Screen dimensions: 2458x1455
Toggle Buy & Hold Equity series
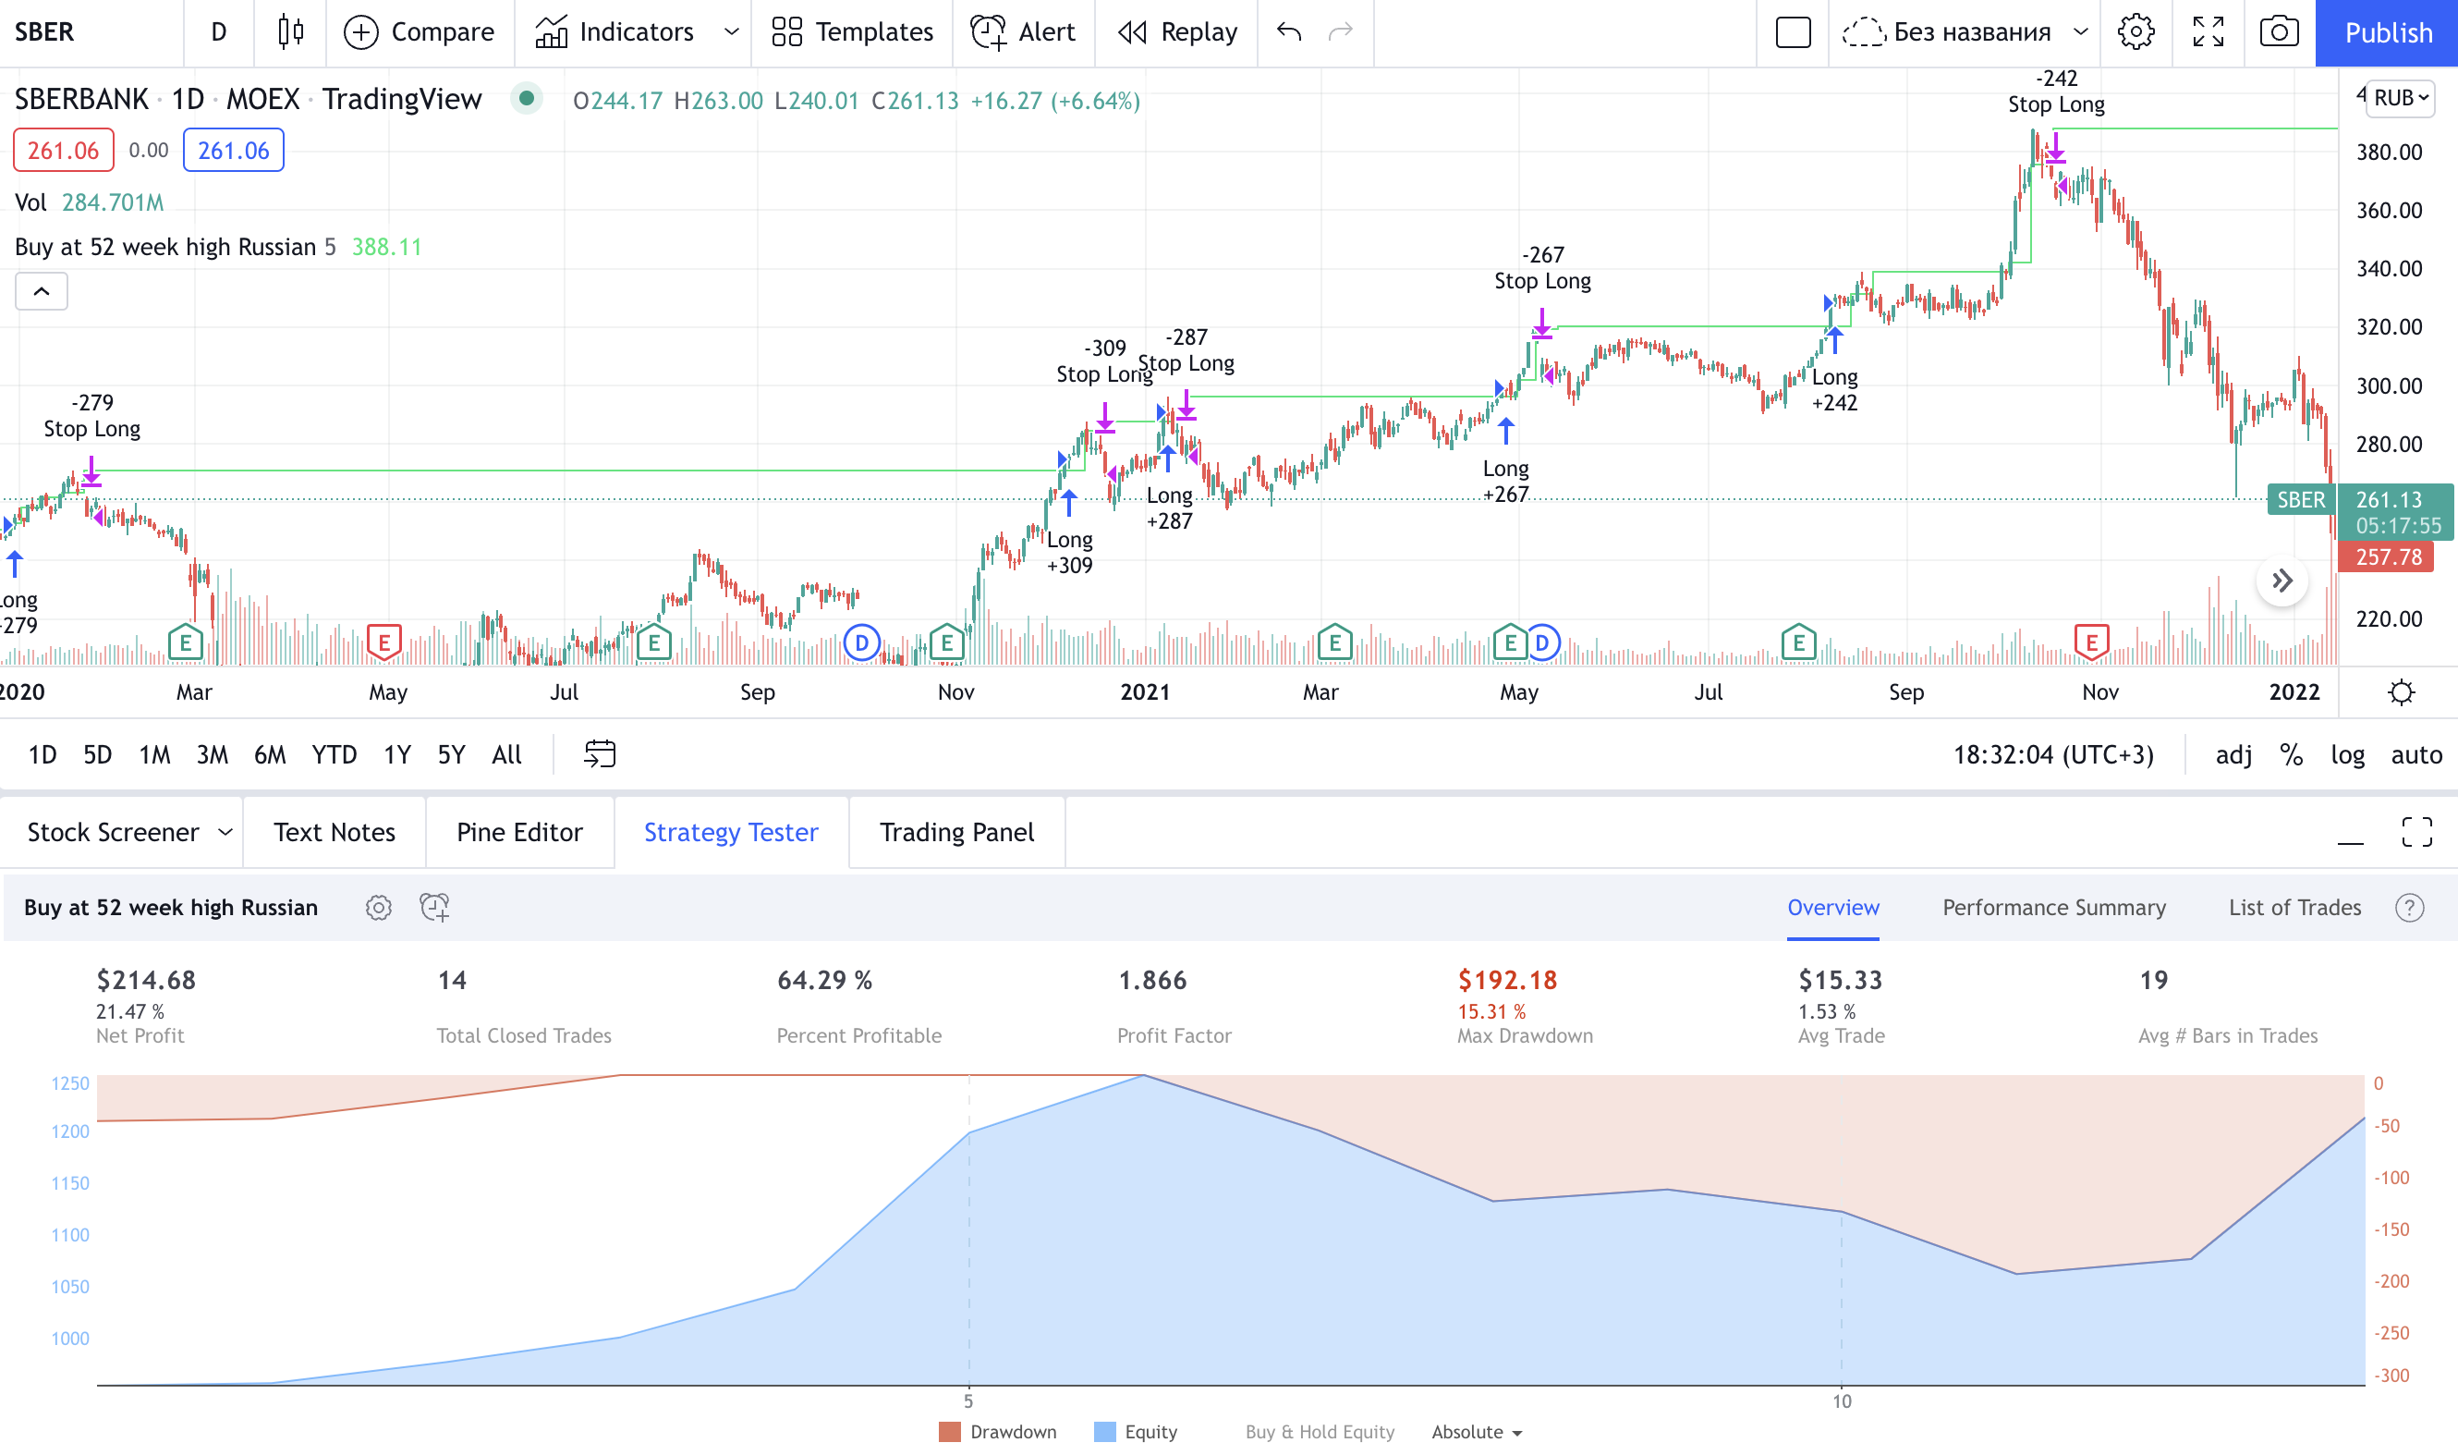[x=1320, y=1432]
